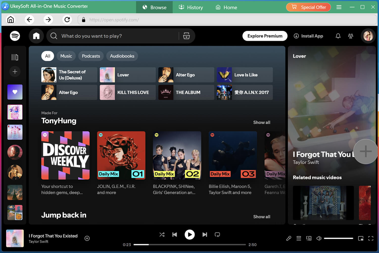Click the Explore Premium button
This screenshot has height=253, width=379.
click(x=265, y=36)
